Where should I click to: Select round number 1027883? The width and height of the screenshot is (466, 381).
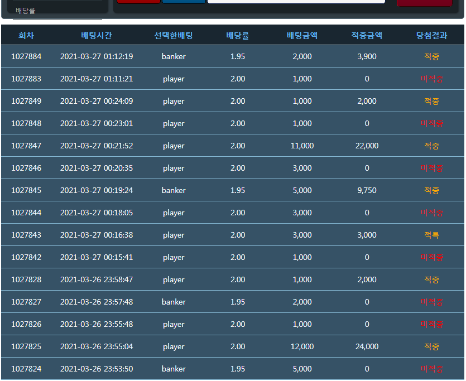[26, 79]
